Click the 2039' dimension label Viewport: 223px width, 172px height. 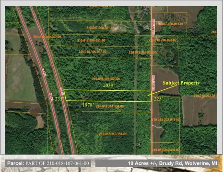click(109, 86)
